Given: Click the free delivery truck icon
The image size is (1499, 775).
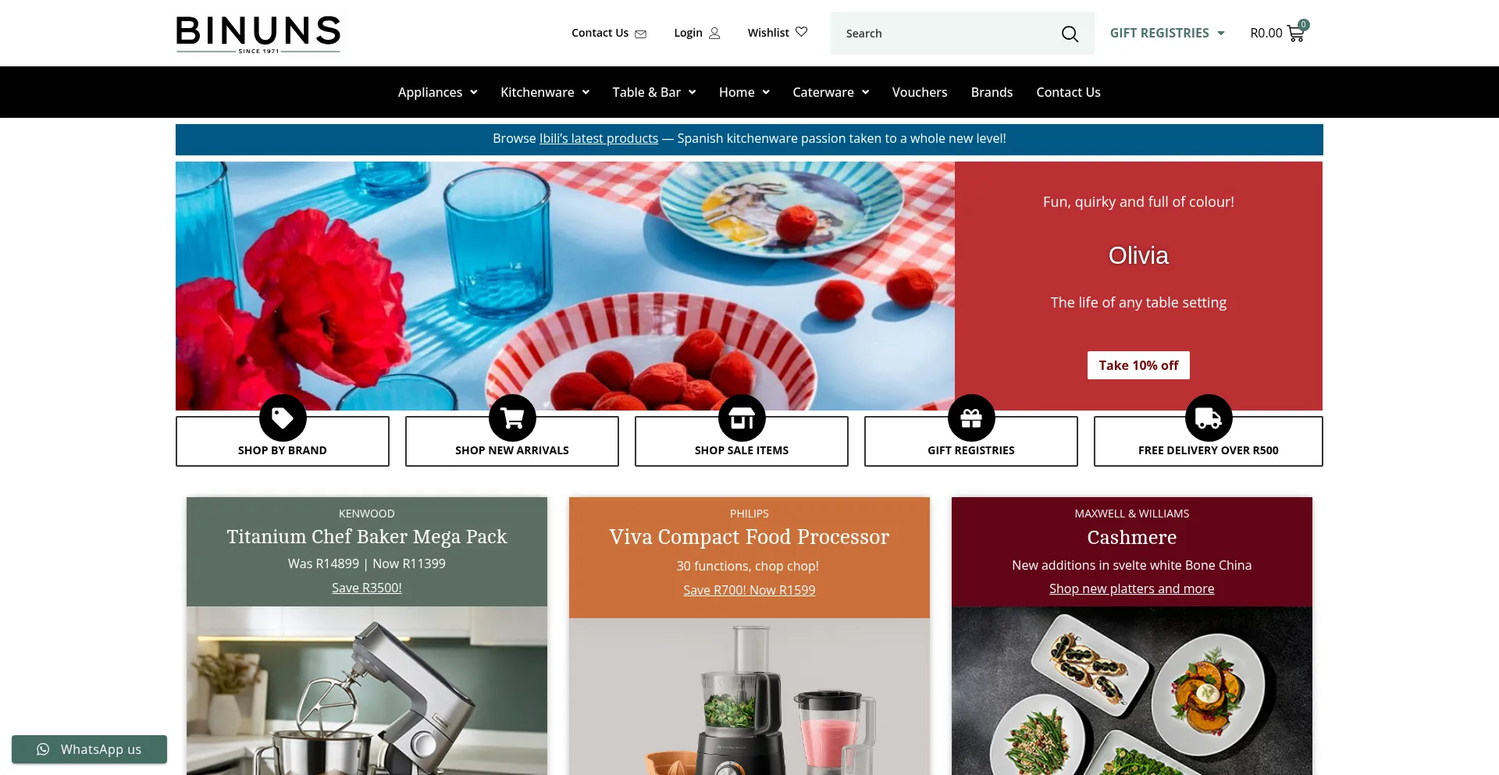Looking at the screenshot, I should point(1209,418).
